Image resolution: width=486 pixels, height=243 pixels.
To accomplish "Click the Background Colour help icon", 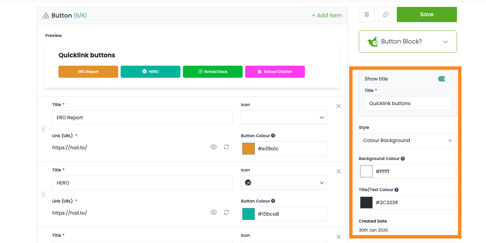I will 403,159.
